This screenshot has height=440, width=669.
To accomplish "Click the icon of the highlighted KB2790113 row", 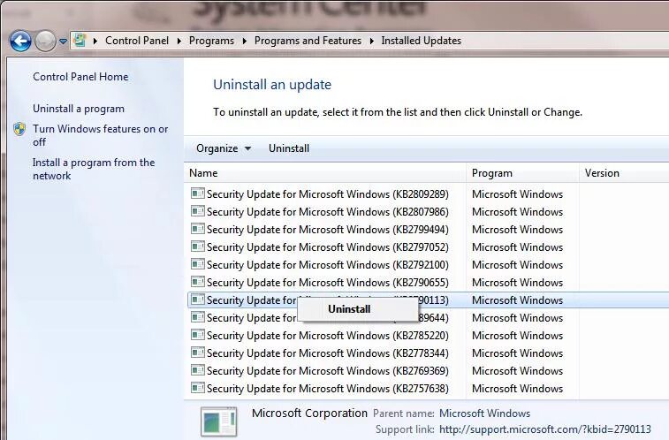I will click(198, 300).
